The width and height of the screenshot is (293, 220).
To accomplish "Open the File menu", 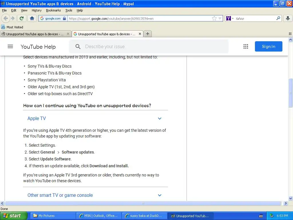I will coord(4,10).
